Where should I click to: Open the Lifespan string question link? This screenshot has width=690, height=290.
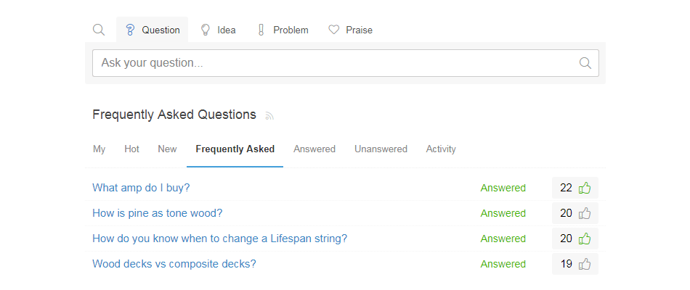coord(219,239)
